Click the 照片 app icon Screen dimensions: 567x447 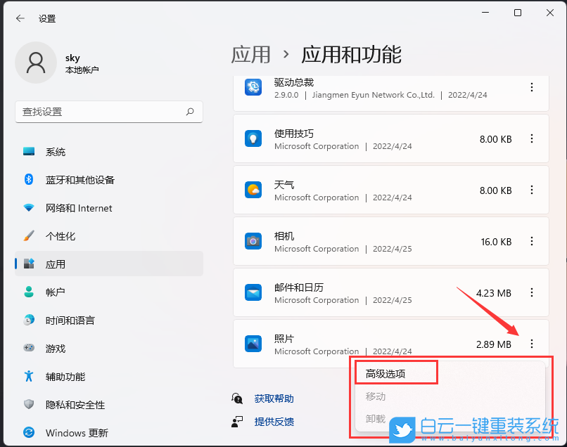click(253, 344)
